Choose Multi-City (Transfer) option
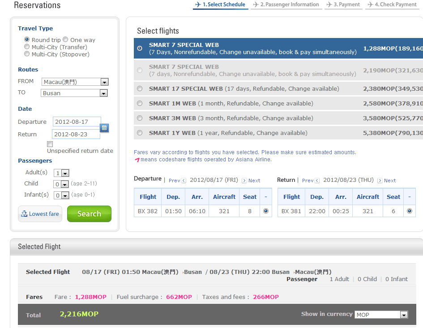423x328 pixels. 27,47
